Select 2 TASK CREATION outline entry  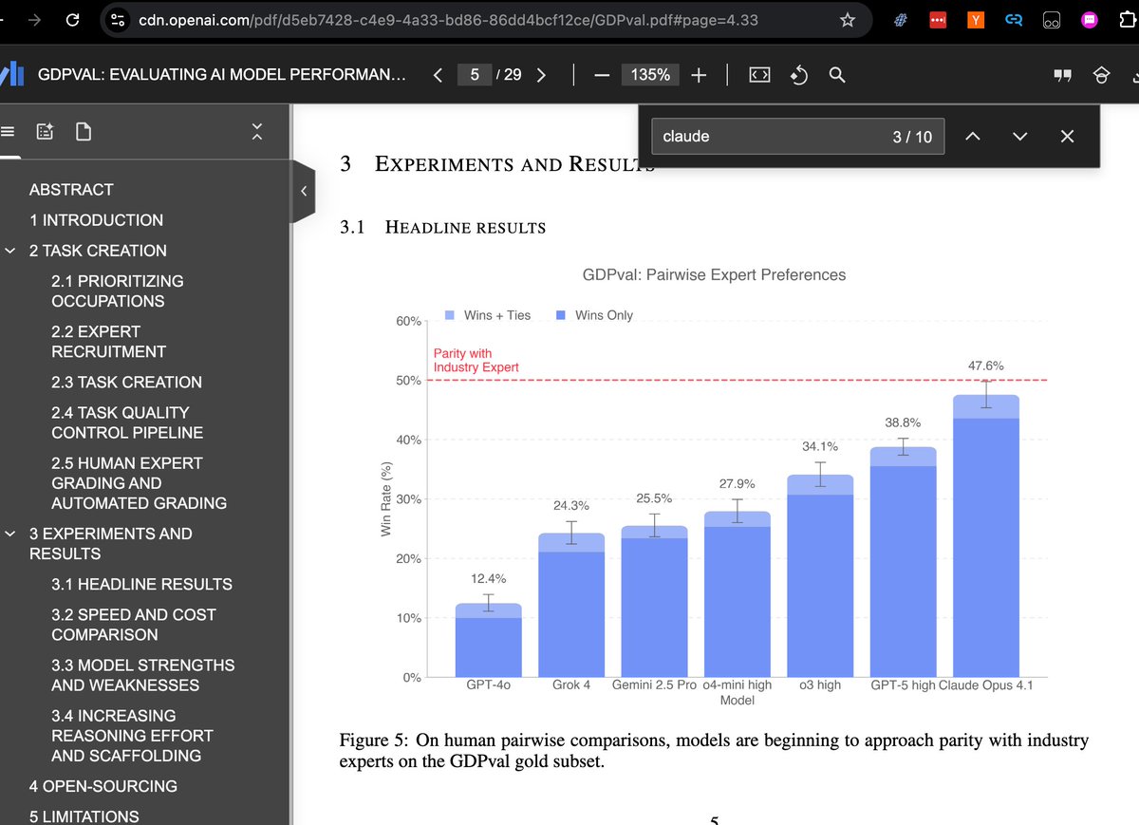pos(98,251)
